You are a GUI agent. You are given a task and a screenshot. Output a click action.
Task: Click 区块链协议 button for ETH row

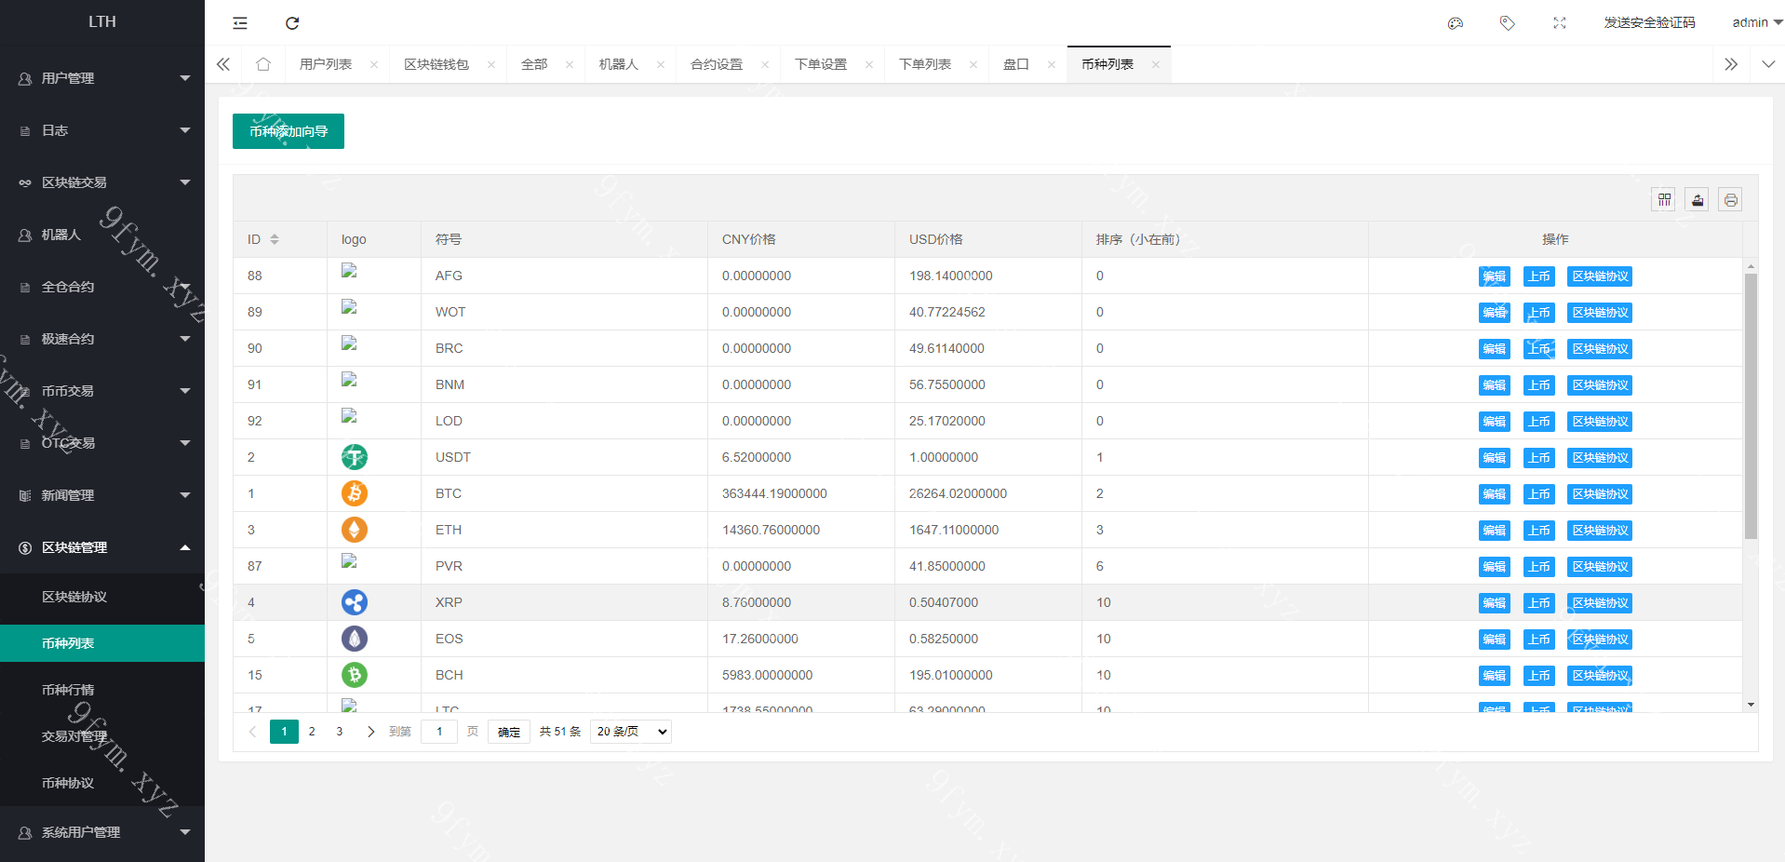(1600, 531)
